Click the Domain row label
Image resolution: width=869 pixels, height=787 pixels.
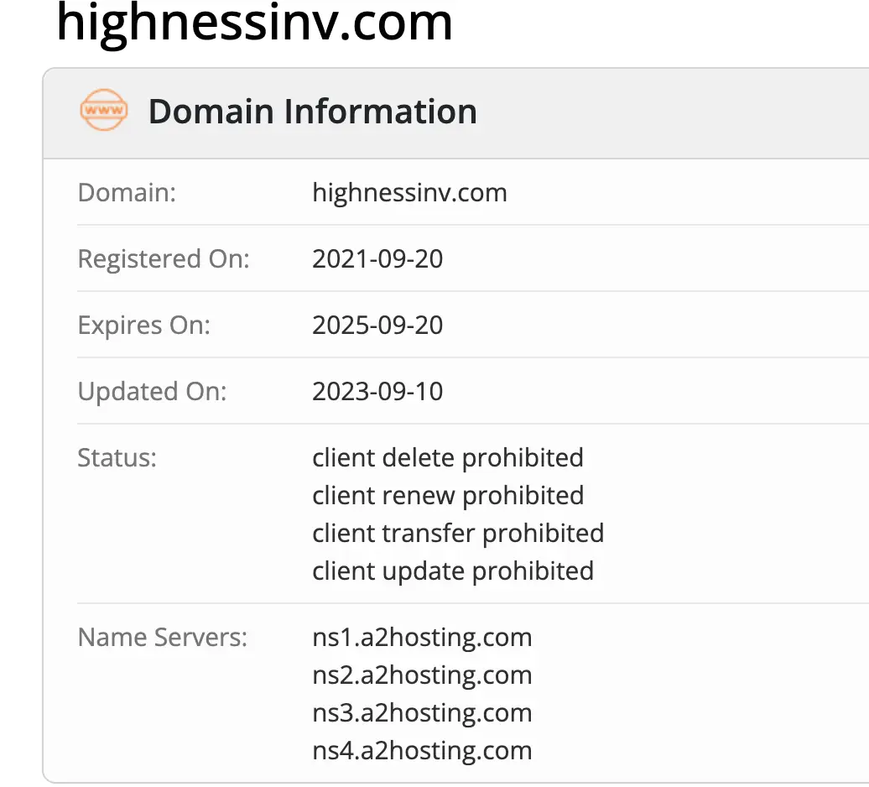pyautogui.click(x=126, y=192)
